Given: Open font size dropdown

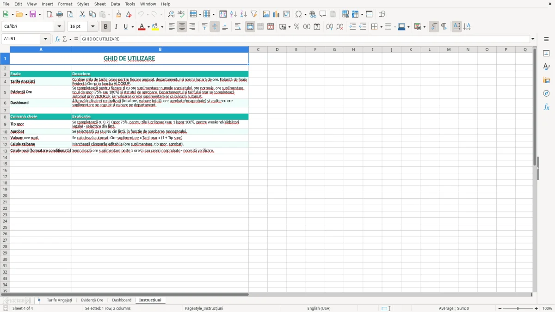Looking at the screenshot, I should pos(93,27).
